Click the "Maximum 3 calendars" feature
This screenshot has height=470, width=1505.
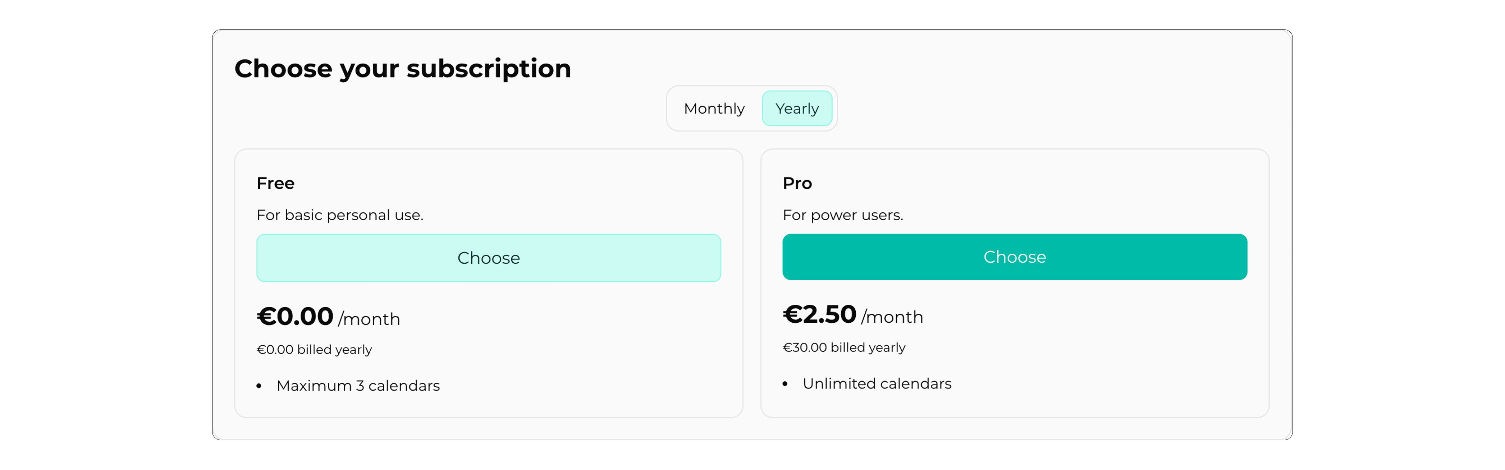[x=357, y=386]
